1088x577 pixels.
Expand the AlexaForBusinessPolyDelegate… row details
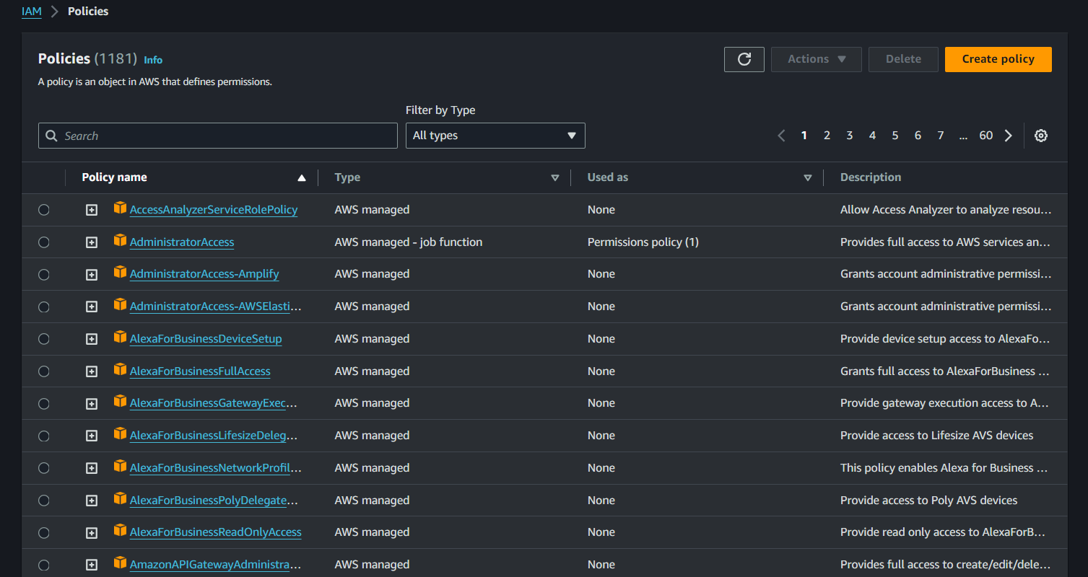tap(92, 501)
